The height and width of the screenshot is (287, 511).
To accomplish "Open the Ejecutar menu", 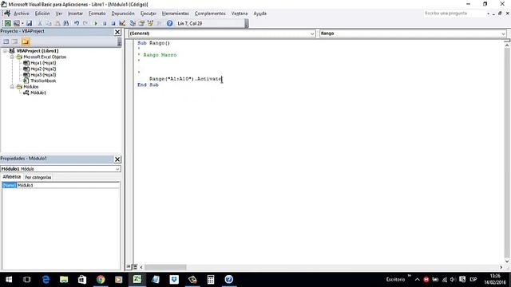I will click(149, 14).
